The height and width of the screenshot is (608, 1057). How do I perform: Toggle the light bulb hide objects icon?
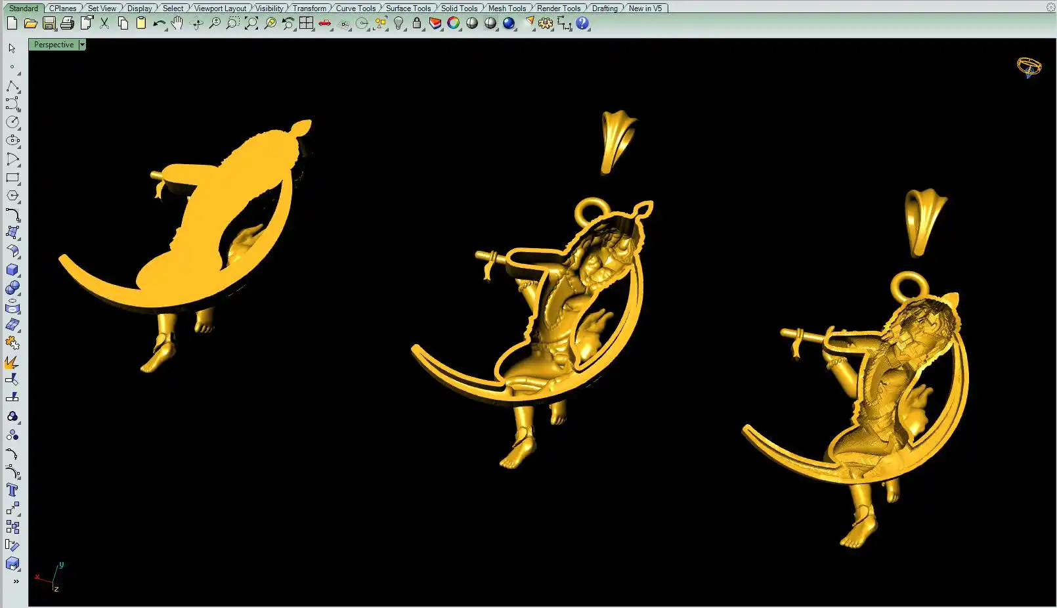[399, 24]
